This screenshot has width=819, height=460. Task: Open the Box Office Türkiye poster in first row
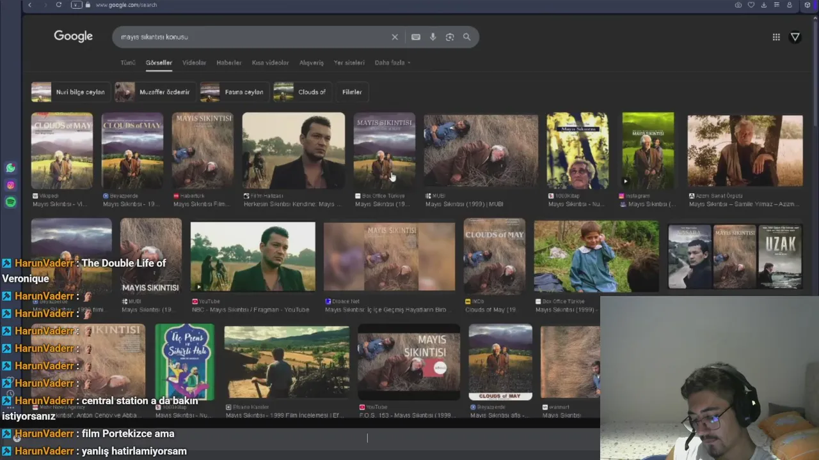point(385,151)
